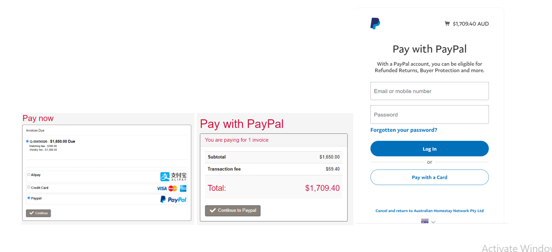Click the PayPal logo at top
Image resolution: width=552 pixels, height=252 pixels.
click(x=375, y=24)
